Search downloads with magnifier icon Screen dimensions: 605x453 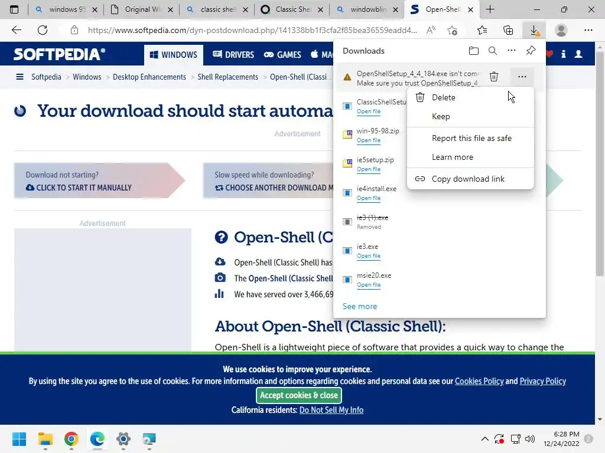pyautogui.click(x=493, y=51)
